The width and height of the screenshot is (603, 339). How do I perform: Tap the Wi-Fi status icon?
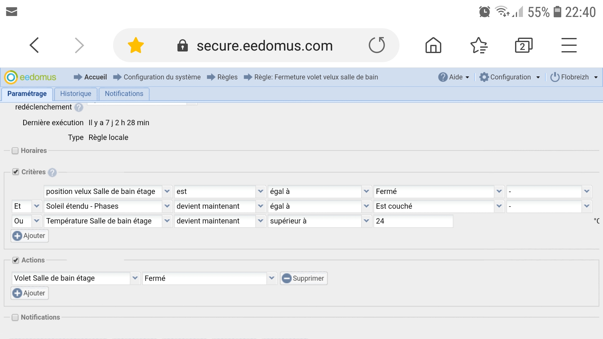click(502, 12)
